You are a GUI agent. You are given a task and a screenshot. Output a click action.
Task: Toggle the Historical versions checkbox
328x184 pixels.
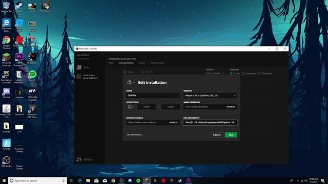(x=260, y=74)
